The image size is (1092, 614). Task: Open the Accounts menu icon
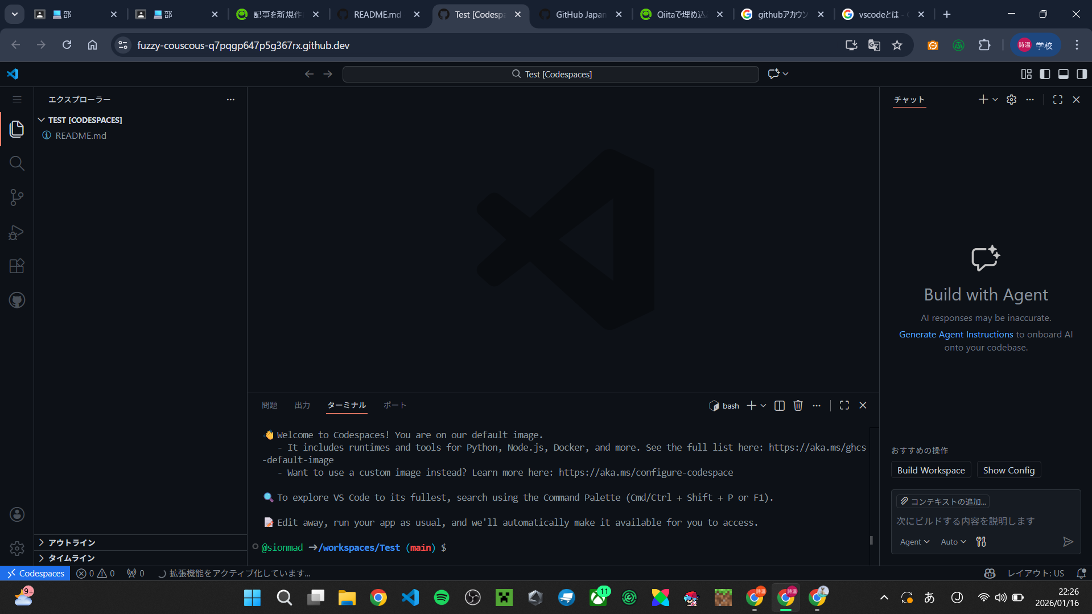[17, 514]
